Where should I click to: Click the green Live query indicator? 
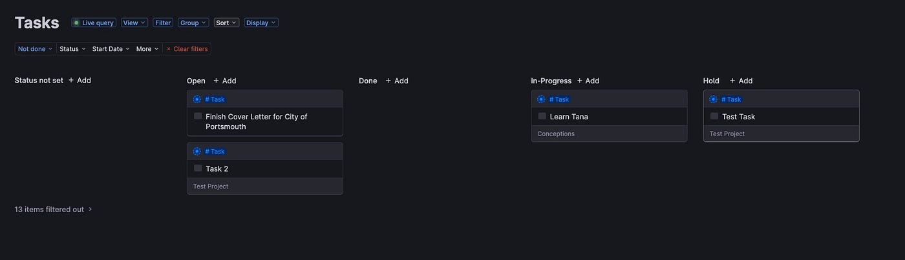(76, 23)
